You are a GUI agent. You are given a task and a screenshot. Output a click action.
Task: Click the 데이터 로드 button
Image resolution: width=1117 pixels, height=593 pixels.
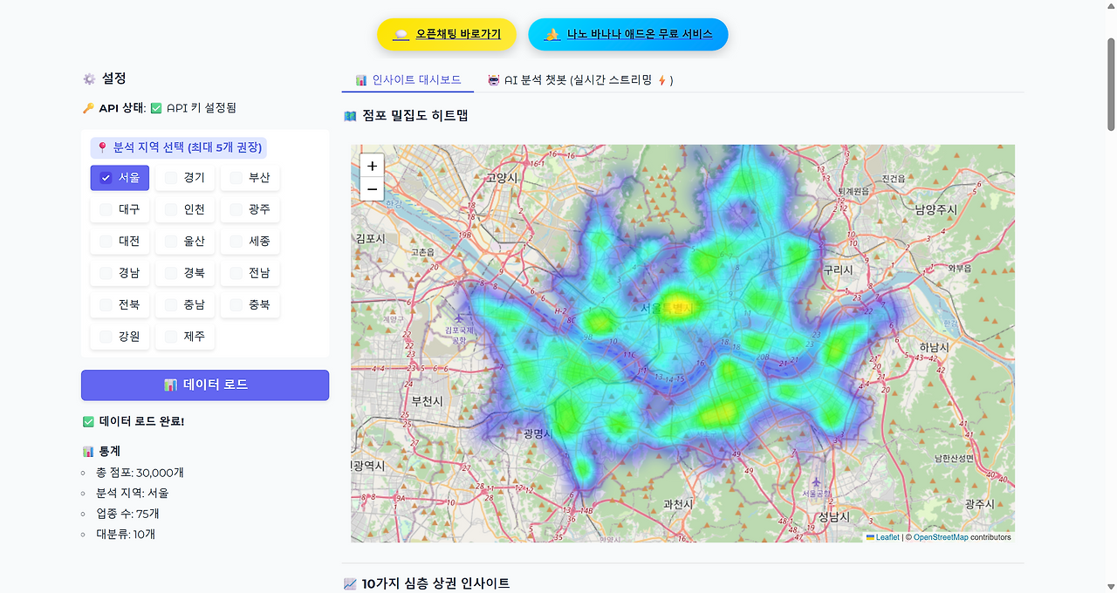[205, 385]
